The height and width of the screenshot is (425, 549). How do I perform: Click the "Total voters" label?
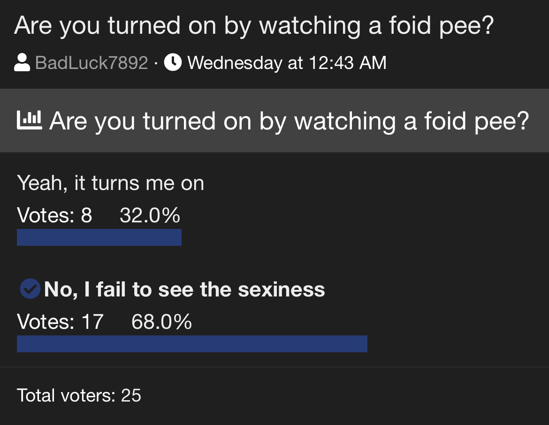pos(66,395)
